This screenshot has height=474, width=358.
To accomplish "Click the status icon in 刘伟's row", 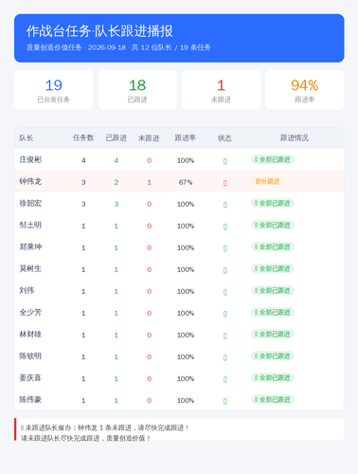I will tap(225, 292).
